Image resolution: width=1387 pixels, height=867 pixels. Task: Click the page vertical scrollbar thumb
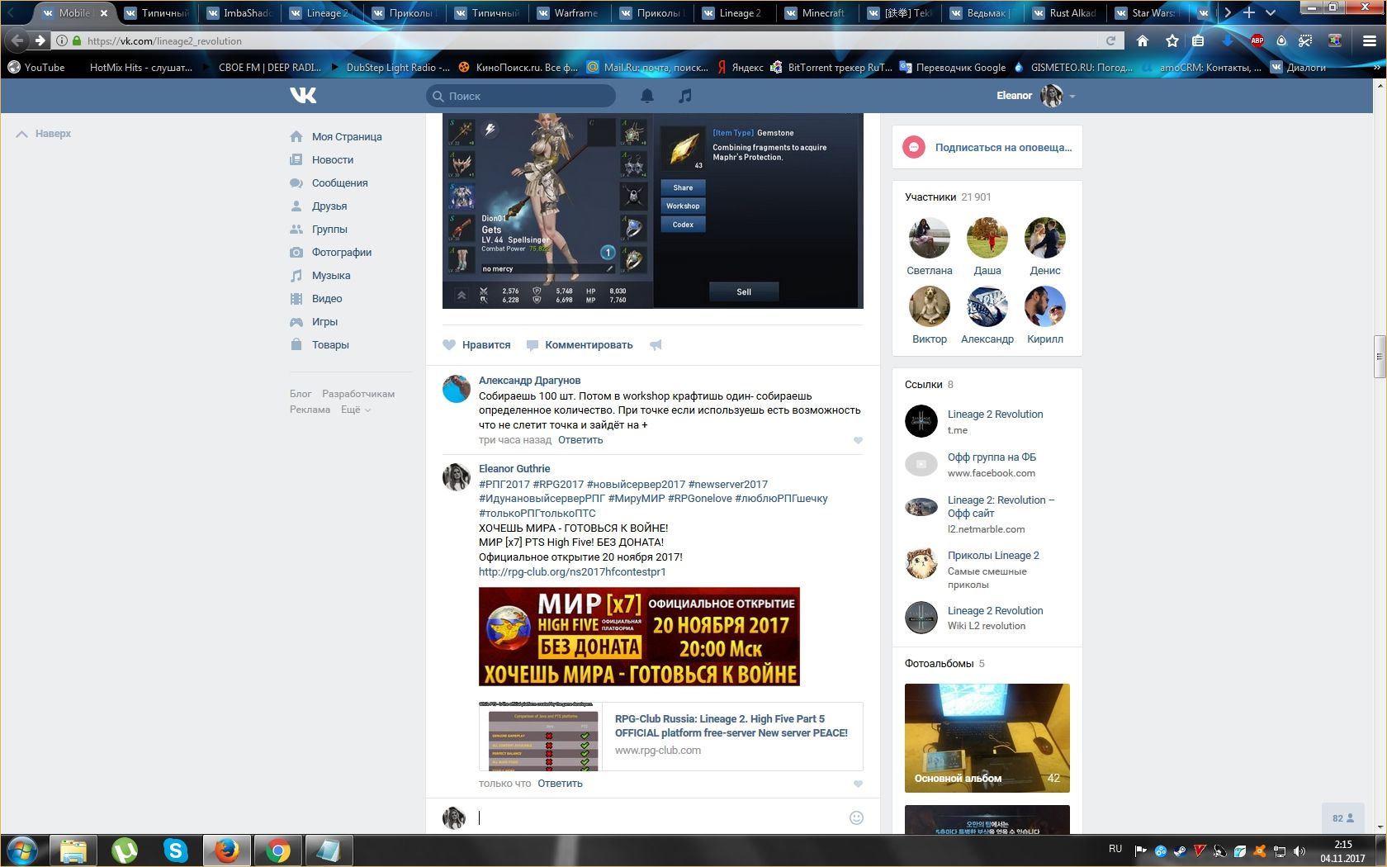(1380, 357)
